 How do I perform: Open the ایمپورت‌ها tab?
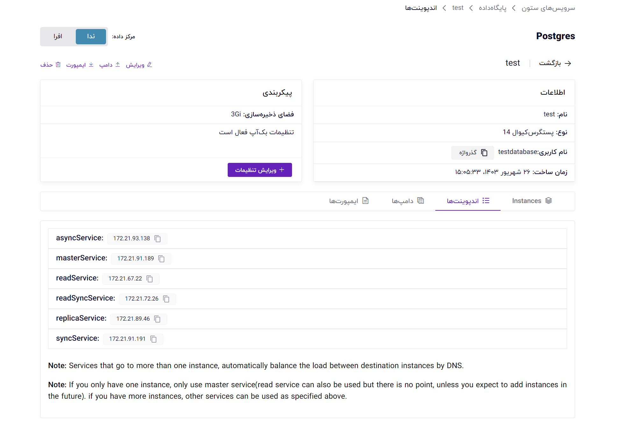point(349,201)
